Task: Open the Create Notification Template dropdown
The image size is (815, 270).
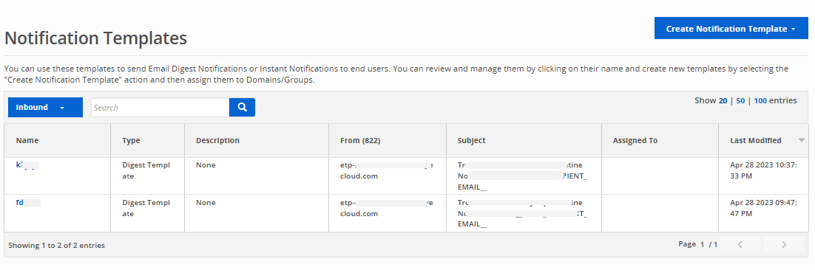Action: pos(731,29)
